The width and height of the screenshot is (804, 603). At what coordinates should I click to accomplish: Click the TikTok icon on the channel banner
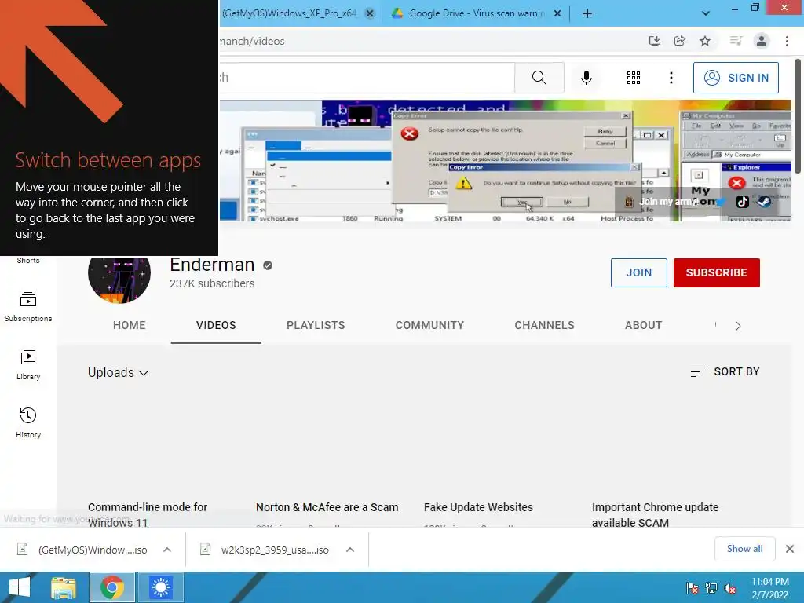pos(743,202)
